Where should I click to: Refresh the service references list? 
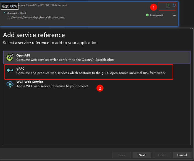174,5
